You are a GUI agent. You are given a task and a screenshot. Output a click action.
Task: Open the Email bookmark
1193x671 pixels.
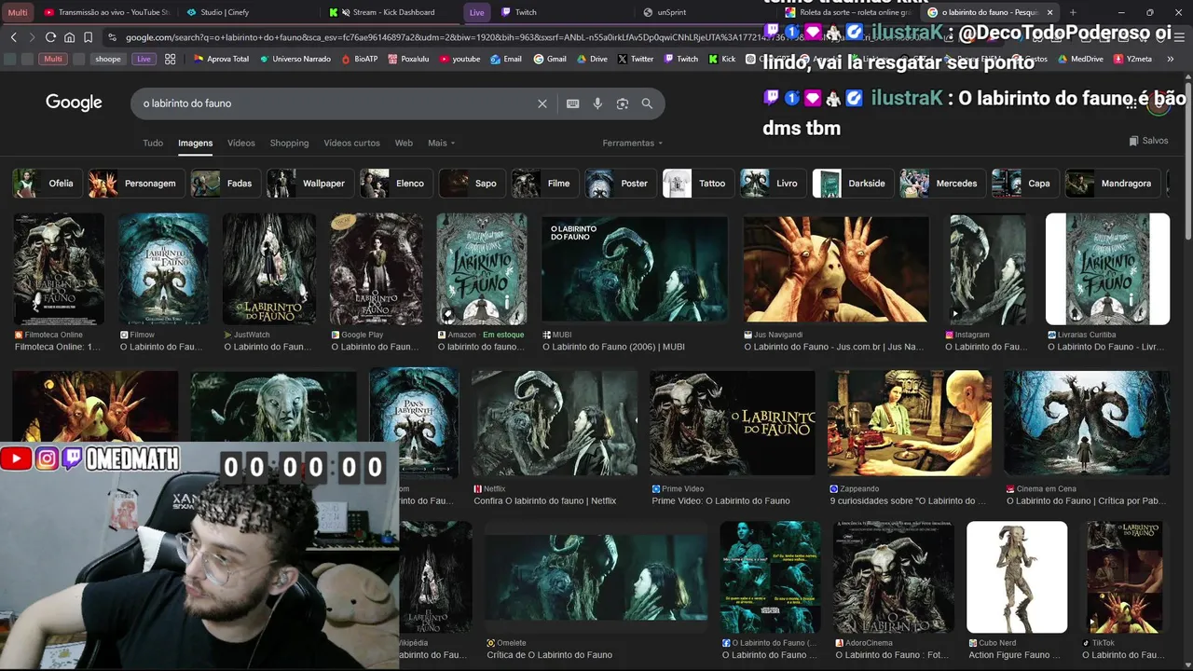coord(505,59)
